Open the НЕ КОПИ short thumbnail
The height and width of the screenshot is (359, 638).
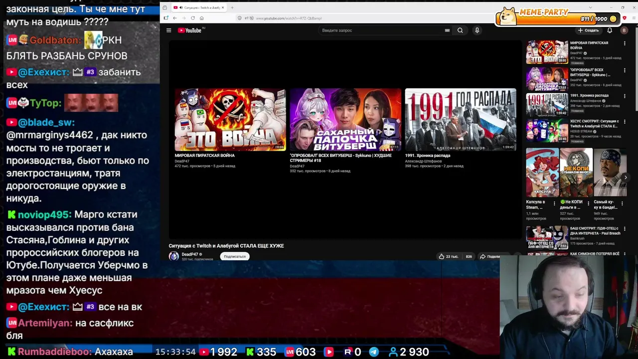click(x=576, y=172)
